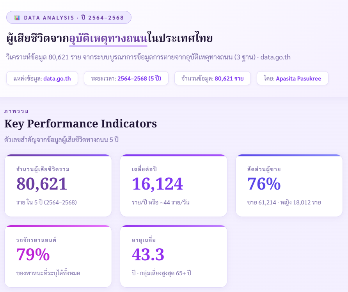Click the จำนวนผู้เสียชีวิตรวม card label
348x292 pixels.
[43, 169]
